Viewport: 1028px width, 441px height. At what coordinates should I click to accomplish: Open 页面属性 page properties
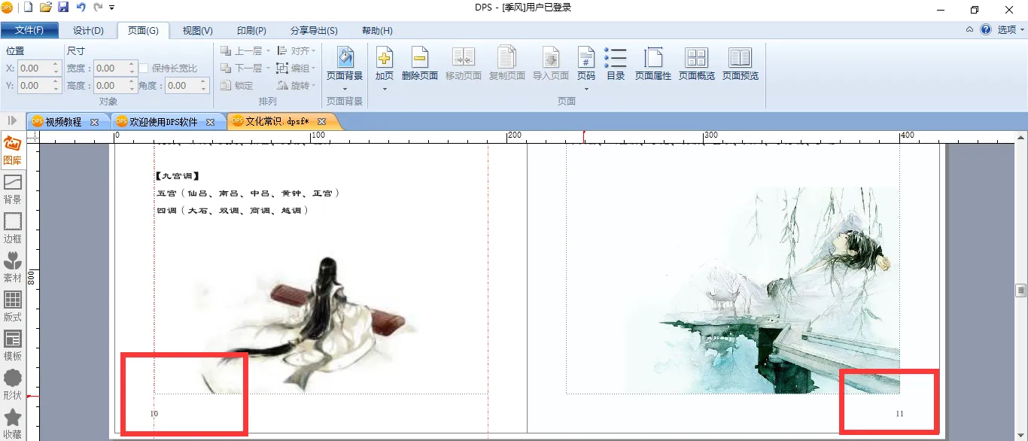point(652,59)
